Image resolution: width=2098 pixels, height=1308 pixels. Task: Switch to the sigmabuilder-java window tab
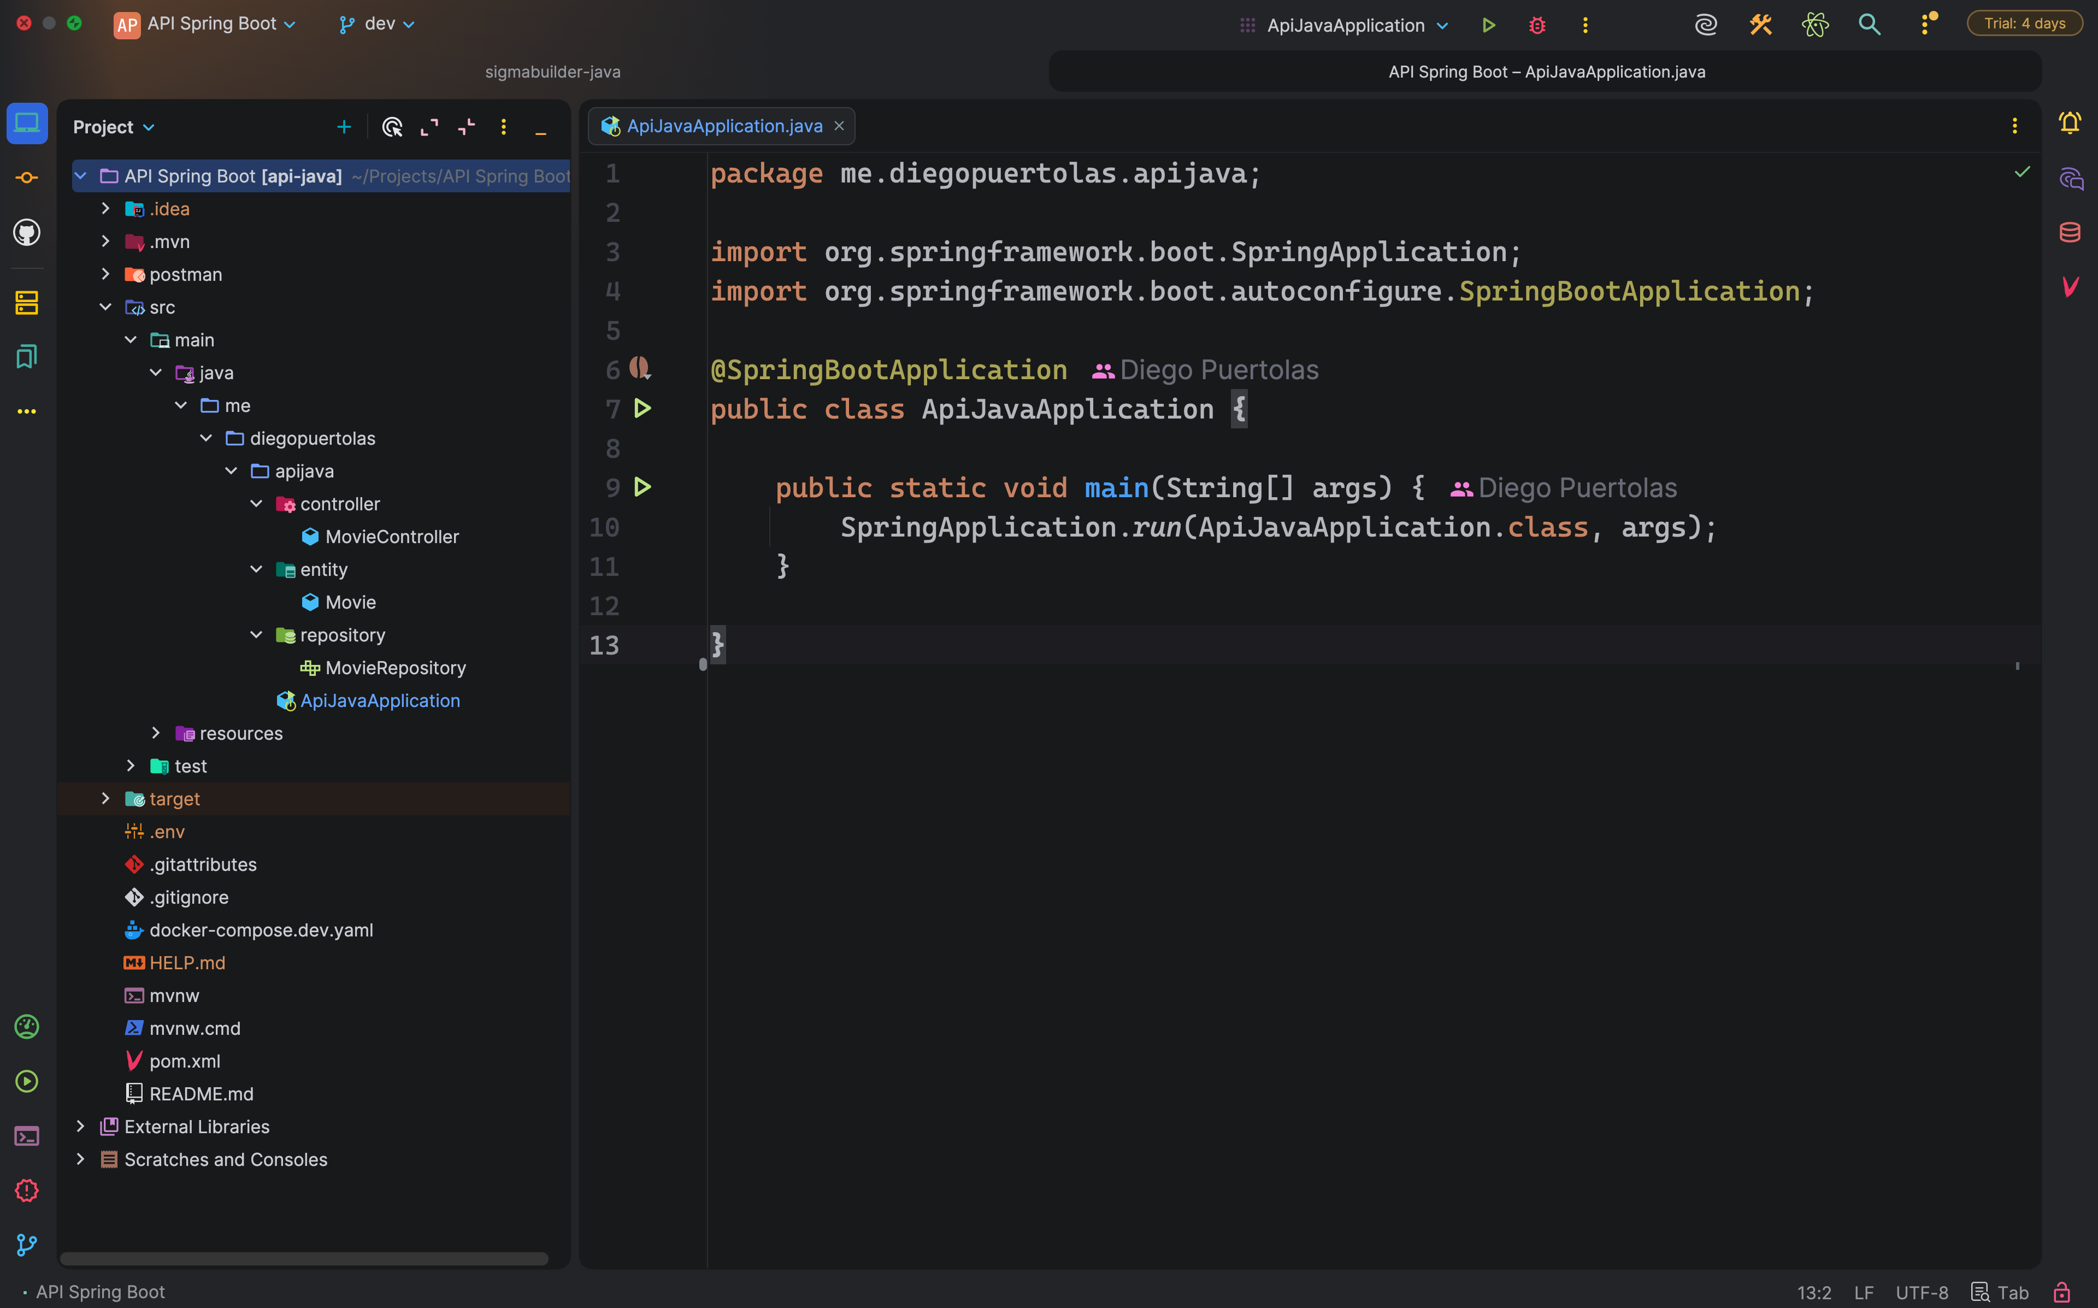pyautogui.click(x=552, y=72)
